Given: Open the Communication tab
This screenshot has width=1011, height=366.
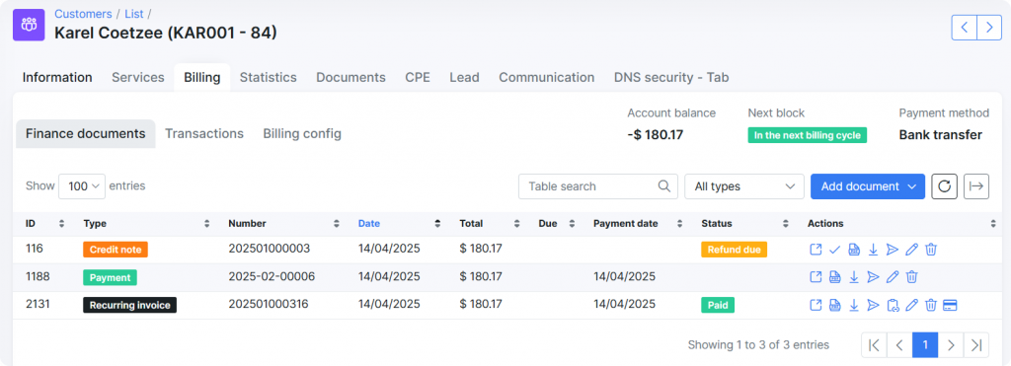Looking at the screenshot, I should tap(547, 77).
